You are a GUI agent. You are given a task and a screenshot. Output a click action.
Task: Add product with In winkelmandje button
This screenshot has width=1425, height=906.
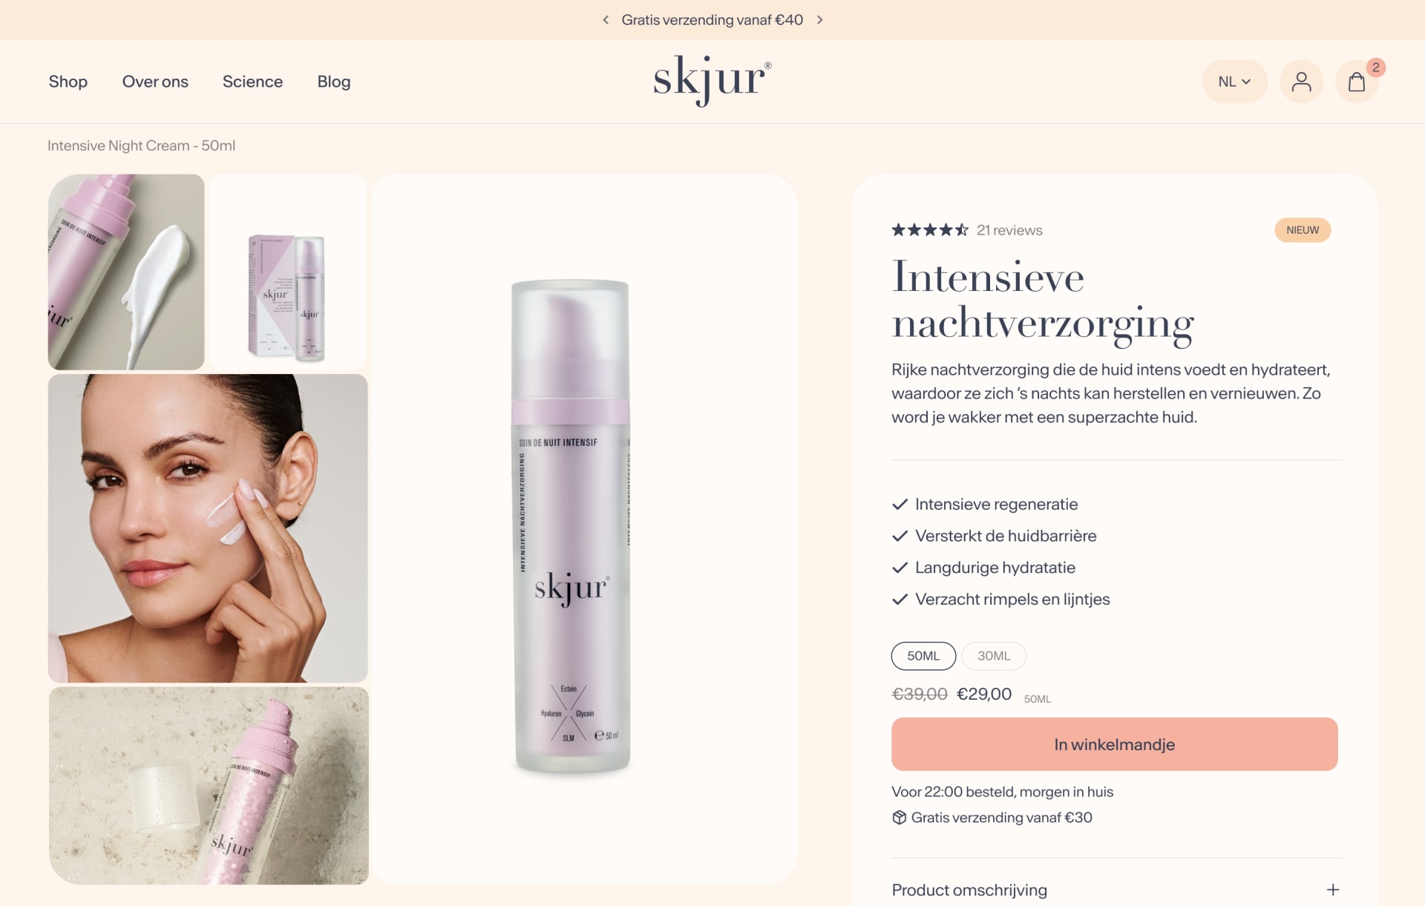pos(1114,744)
